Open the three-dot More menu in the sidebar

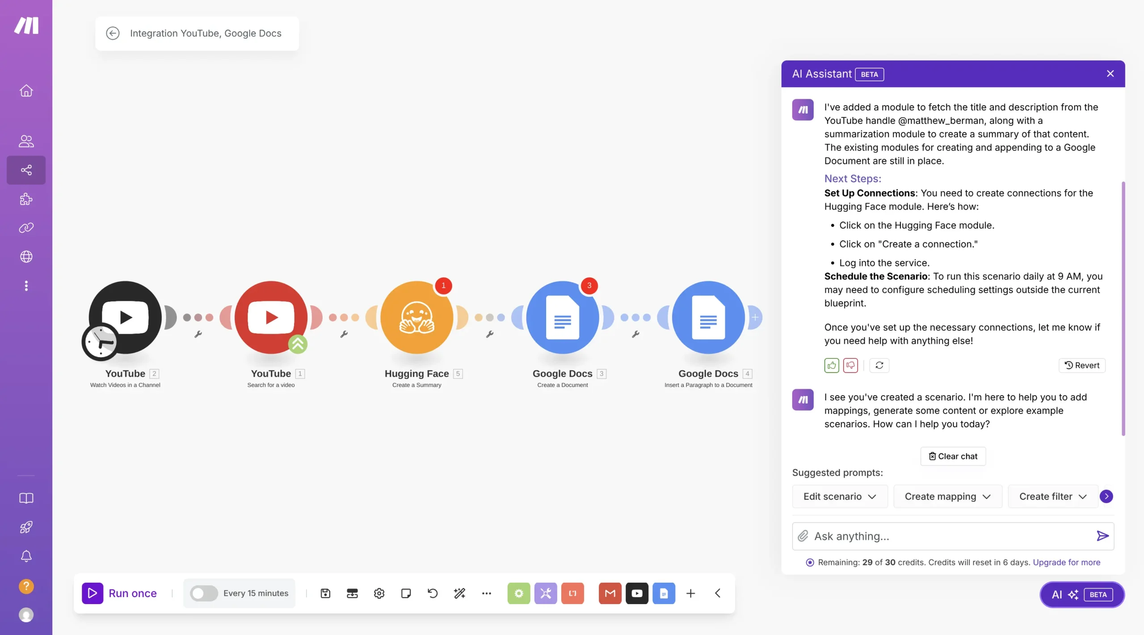coord(26,286)
